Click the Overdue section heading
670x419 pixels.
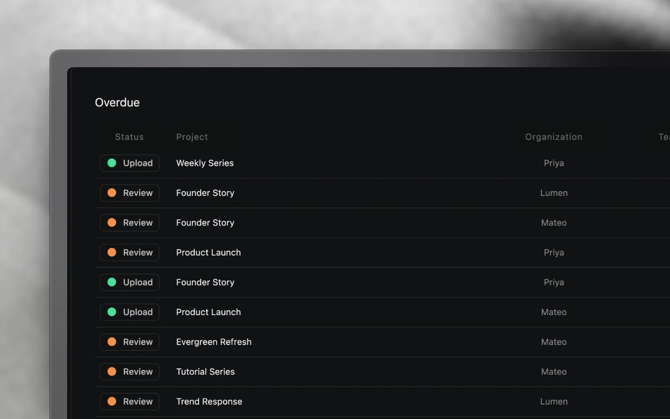(x=117, y=102)
